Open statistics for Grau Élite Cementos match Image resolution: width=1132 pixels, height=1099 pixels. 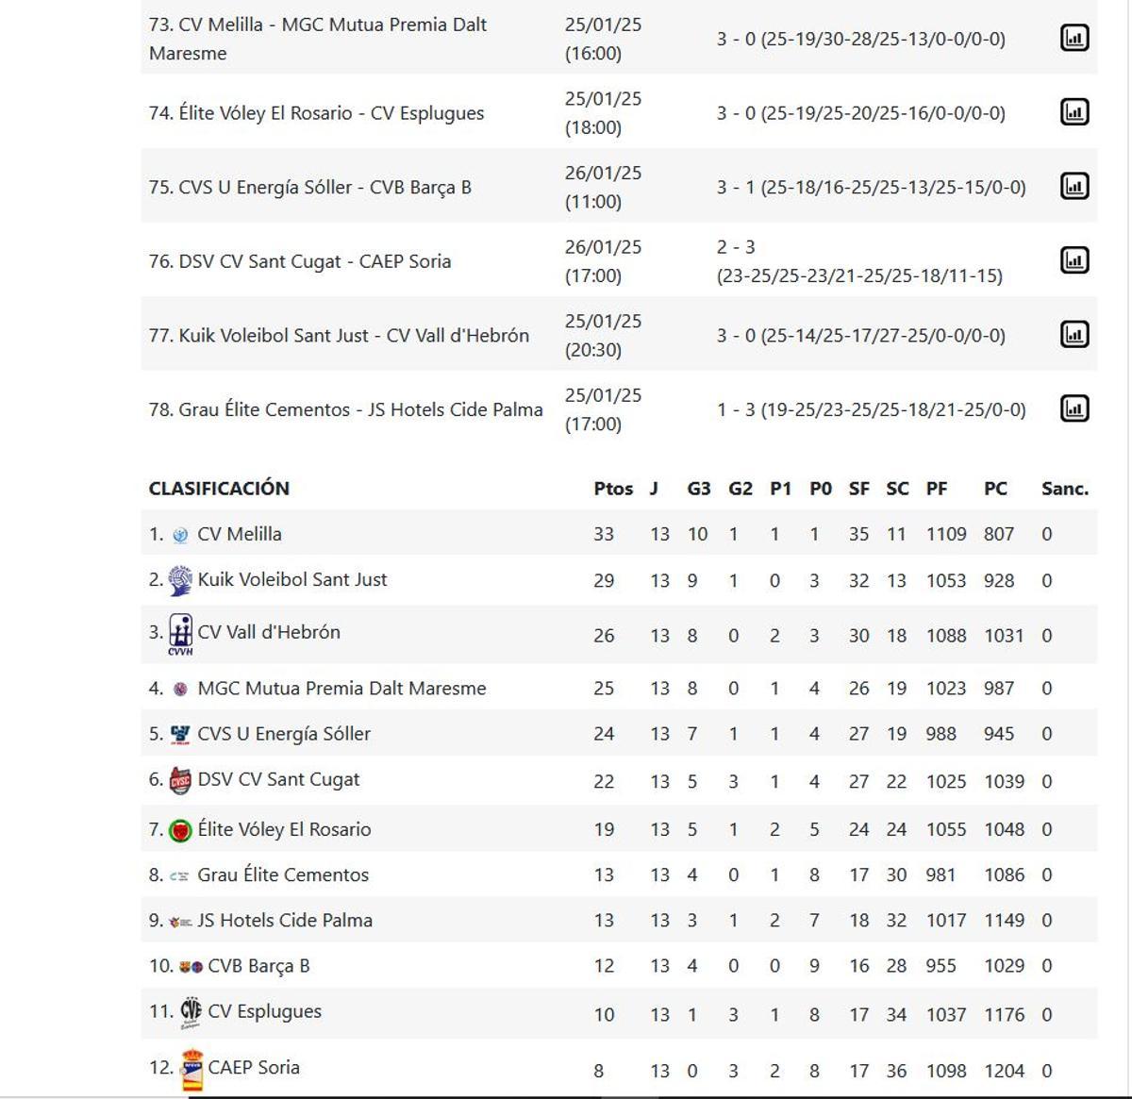pyautogui.click(x=1074, y=409)
